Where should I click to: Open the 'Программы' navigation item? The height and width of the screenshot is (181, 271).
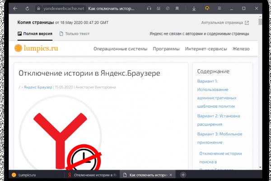[166, 48]
